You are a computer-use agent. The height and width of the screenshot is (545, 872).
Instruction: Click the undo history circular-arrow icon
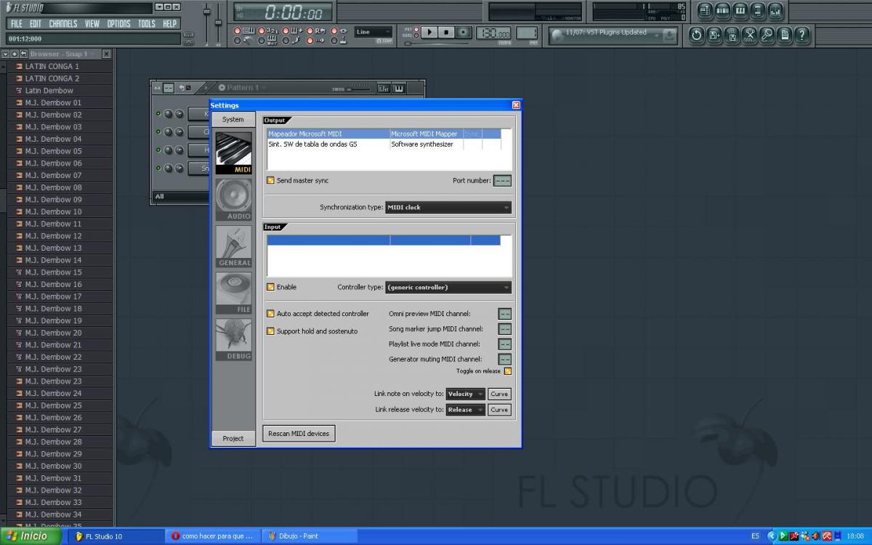pyautogui.click(x=697, y=35)
